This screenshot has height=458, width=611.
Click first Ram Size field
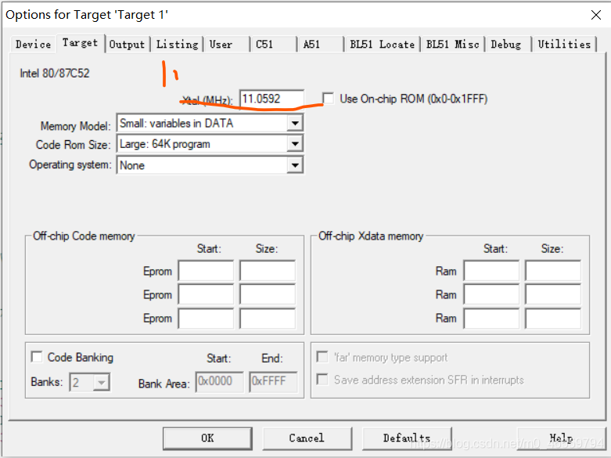pyautogui.click(x=553, y=271)
